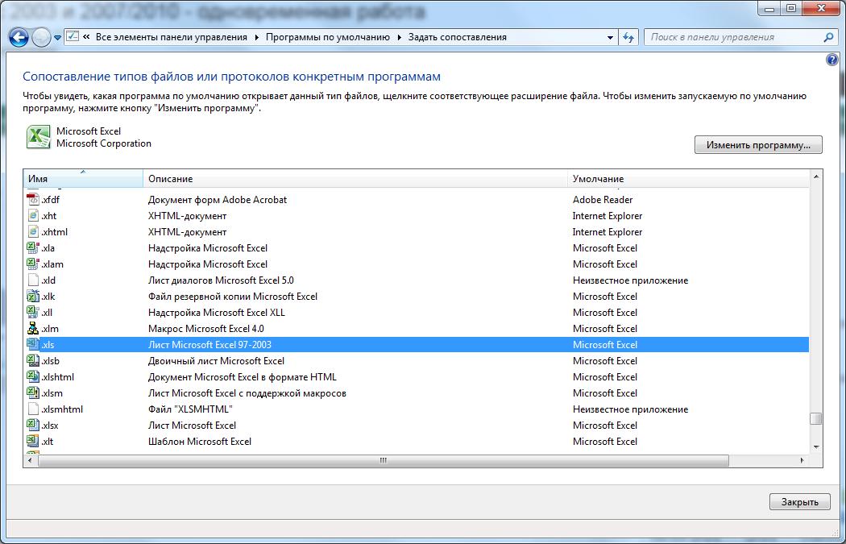This screenshot has height=544, width=846.
Task: Select the .xls file icon
Action: (34, 345)
